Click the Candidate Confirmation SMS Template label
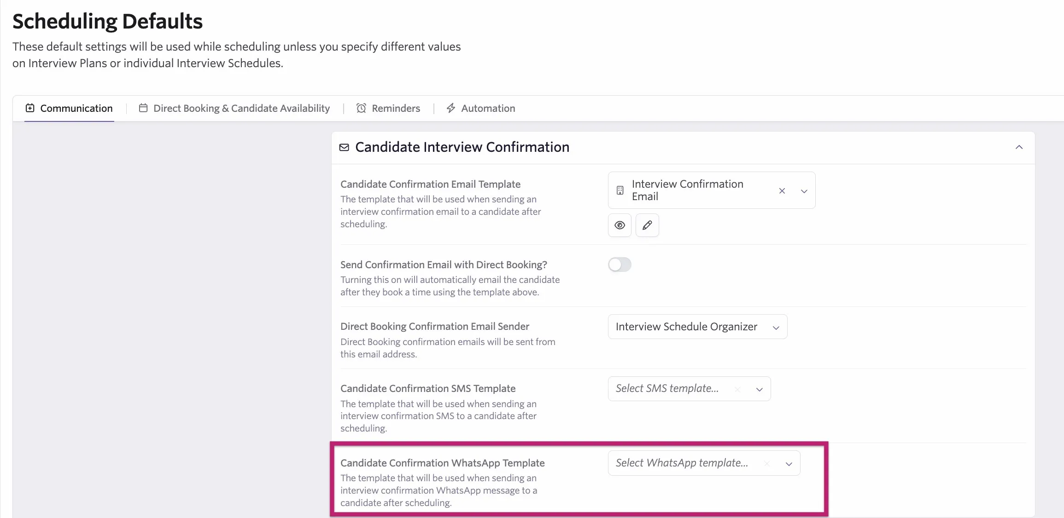Screen dimensions: 1064x518 click(428, 388)
